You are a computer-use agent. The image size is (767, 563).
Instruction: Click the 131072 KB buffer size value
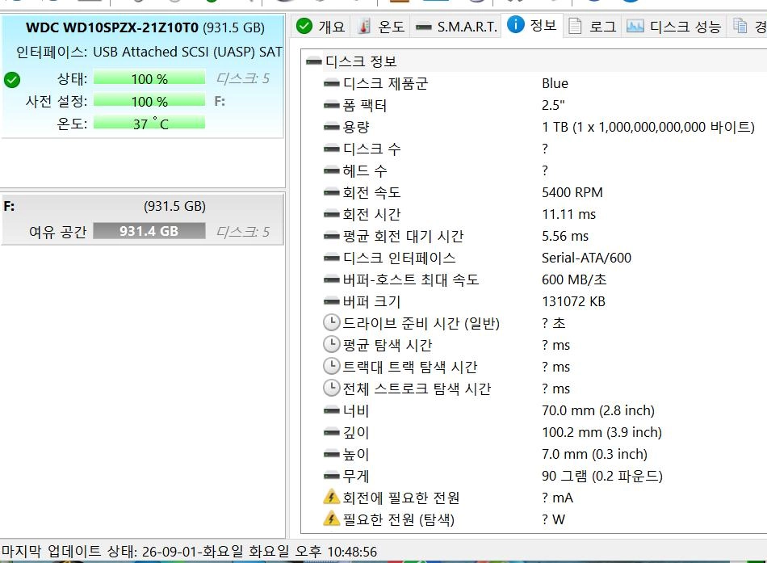573,301
